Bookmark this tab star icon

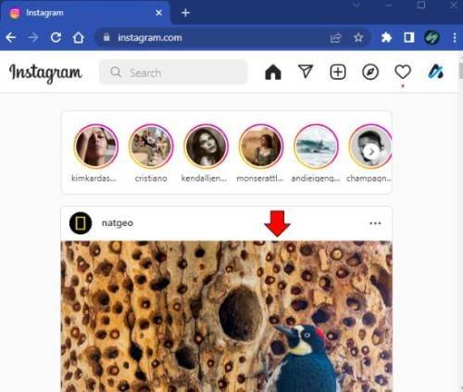click(x=358, y=38)
